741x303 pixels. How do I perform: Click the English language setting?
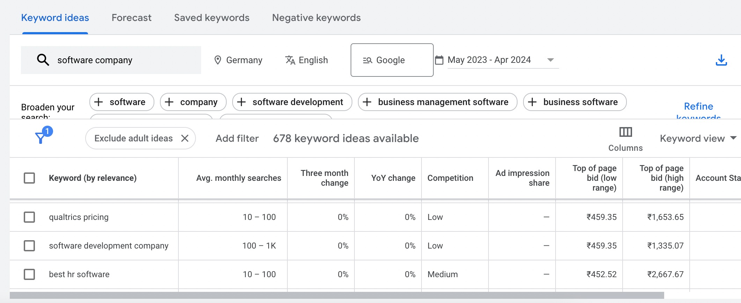[x=307, y=60]
